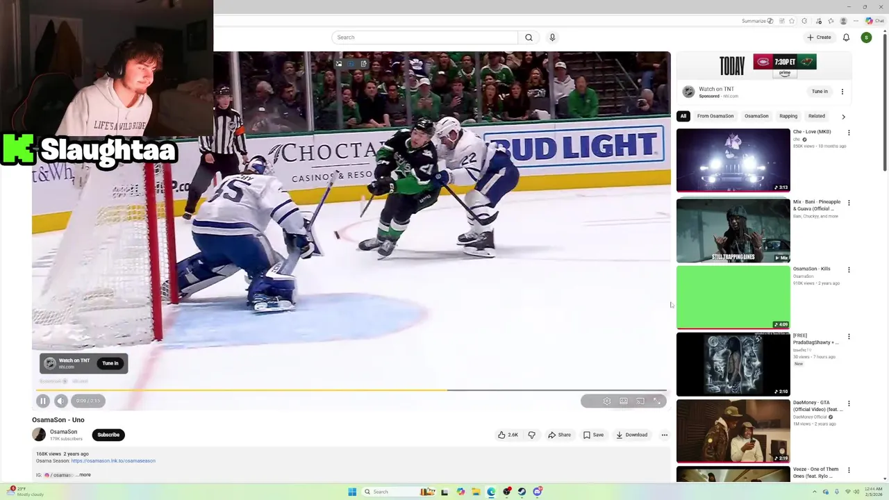Mute the video volume
This screenshot has width=889, height=500.
61,401
